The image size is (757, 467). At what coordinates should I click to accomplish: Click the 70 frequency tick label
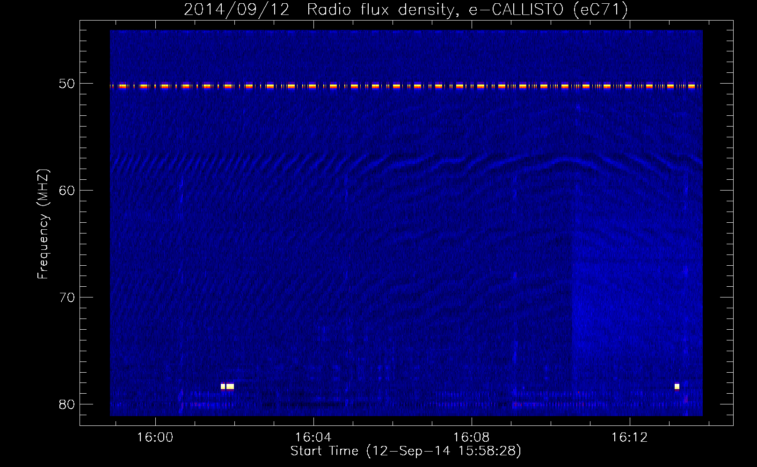pyautogui.click(x=67, y=297)
